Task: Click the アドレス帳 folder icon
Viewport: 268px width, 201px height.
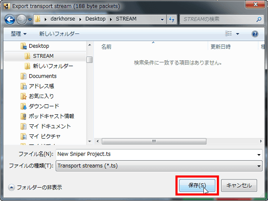Action: (x=23, y=86)
